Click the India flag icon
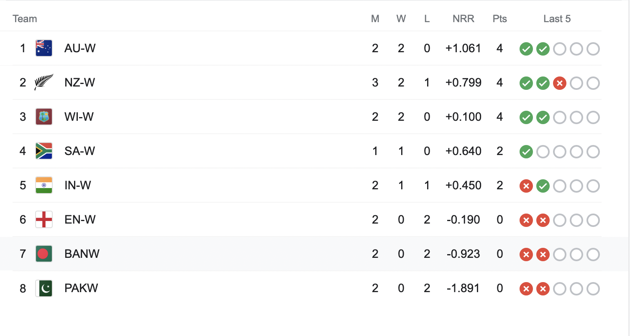Viewport: 630px width, 336px height. pos(44,186)
